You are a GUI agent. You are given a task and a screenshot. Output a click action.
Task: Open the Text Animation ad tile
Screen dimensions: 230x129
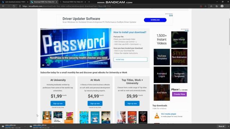coord(179,57)
